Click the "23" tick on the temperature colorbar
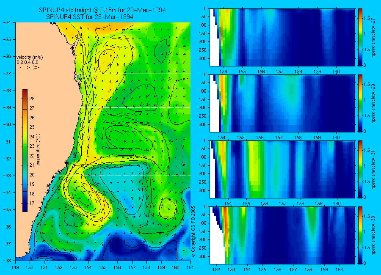 pyautogui.click(x=32, y=146)
